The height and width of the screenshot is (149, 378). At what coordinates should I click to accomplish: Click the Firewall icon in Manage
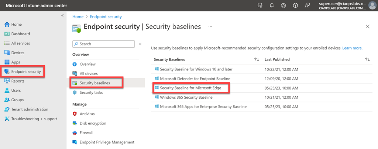75,133
